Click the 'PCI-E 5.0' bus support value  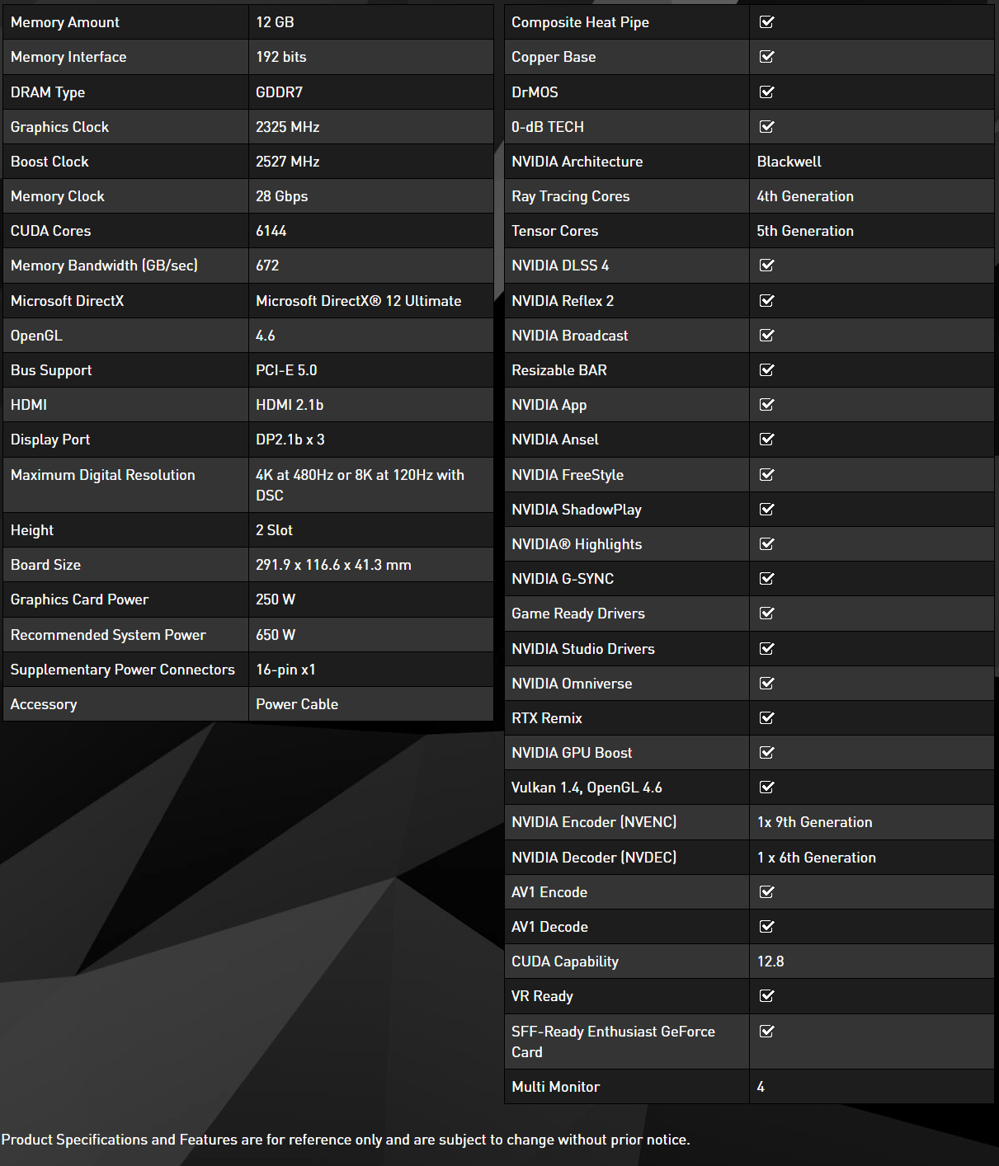coord(286,370)
